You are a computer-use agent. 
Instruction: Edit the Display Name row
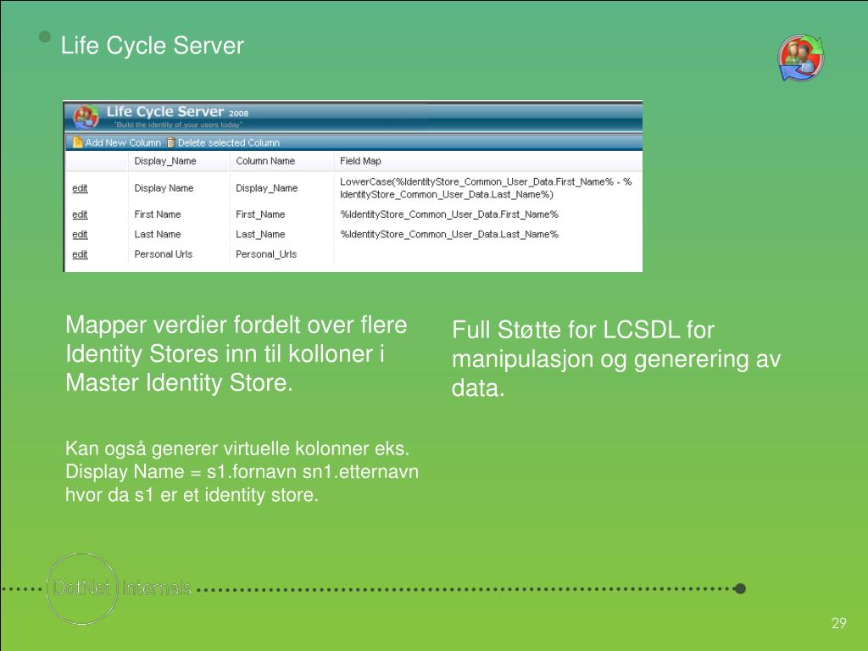pyautogui.click(x=80, y=188)
